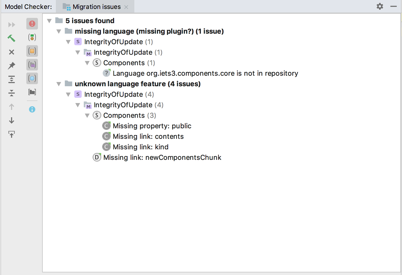Click the pin tab icon
This screenshot has height=275, width=402.
coord(11,65)
